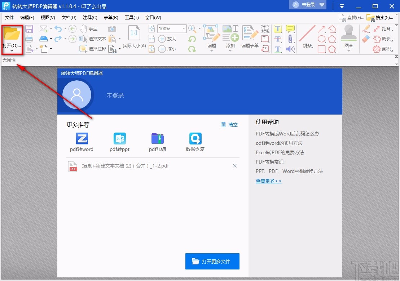
Task: Remove the recent PDF from the list
Action: (x=235, y=165)
